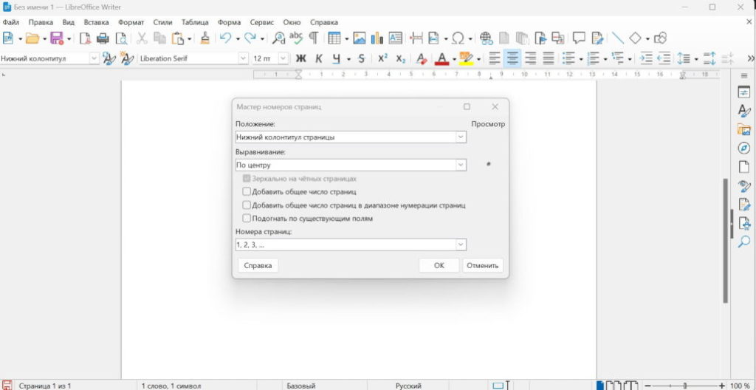Click the vertical scrollbar thumb

[725, 240]
